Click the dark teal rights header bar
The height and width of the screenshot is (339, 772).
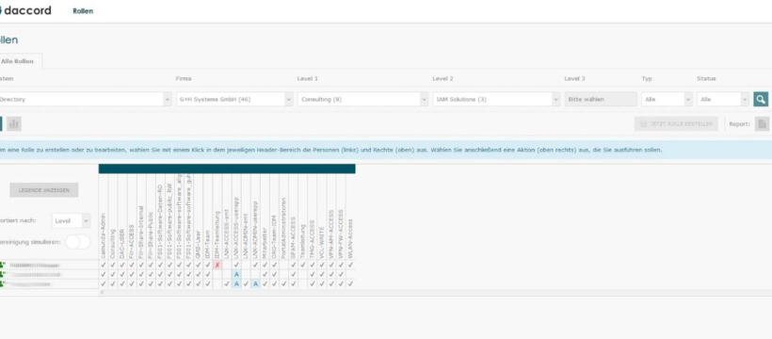227,169
